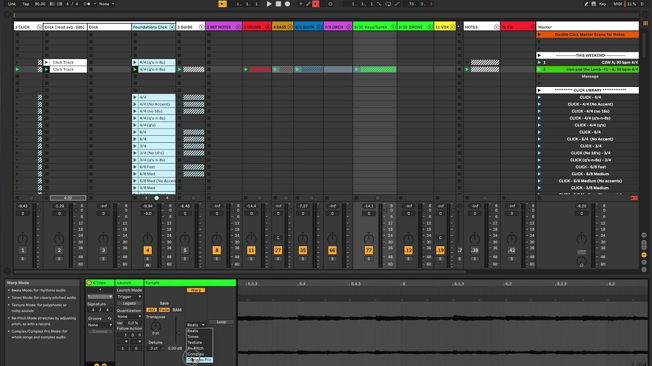Toggle track activator 4 on Foundations Click
The height and width of the screenshot is (366, 652).
point(148,250)
